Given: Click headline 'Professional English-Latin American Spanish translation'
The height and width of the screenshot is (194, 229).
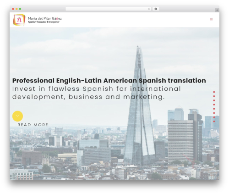Looking at the screenshot, I should (109, 81).
